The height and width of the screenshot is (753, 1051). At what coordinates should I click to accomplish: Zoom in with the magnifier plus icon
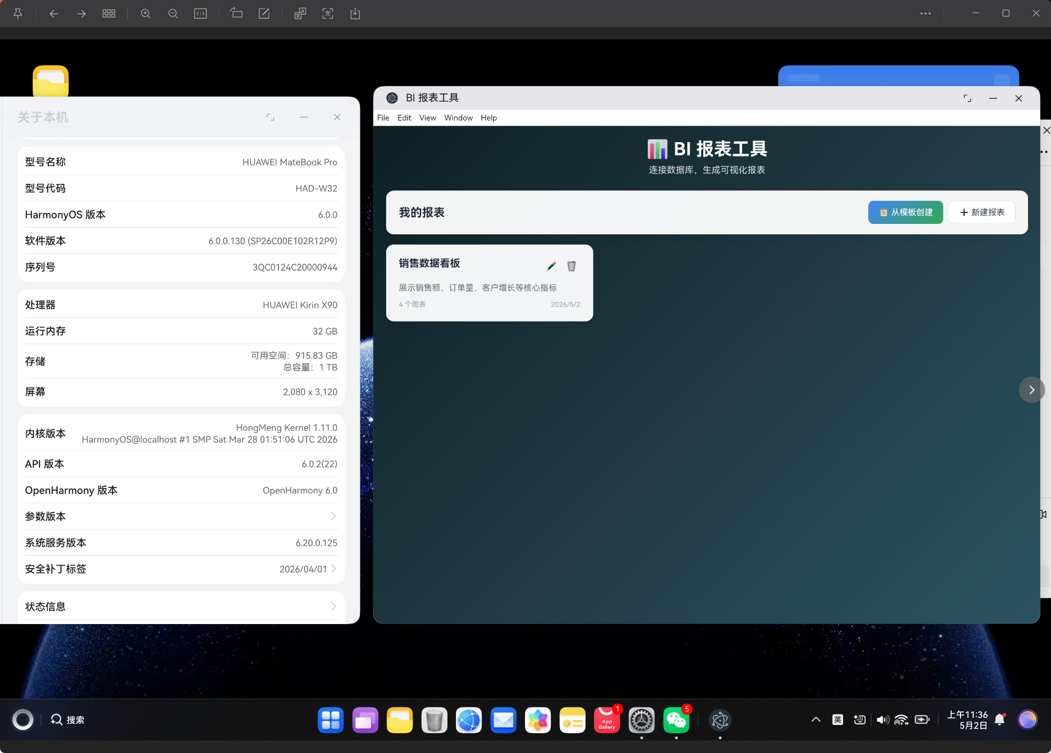tap(145, 14)
